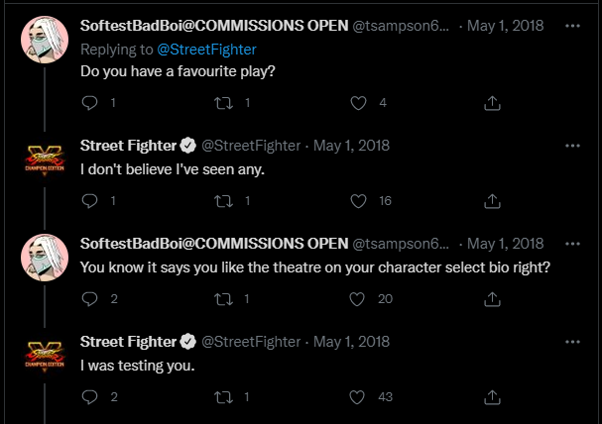This screenshot has width=602, height=424.
Task: Open the Street Fighter profile name on last tweet
Action: pyautogui.click(x=127, y=342)
